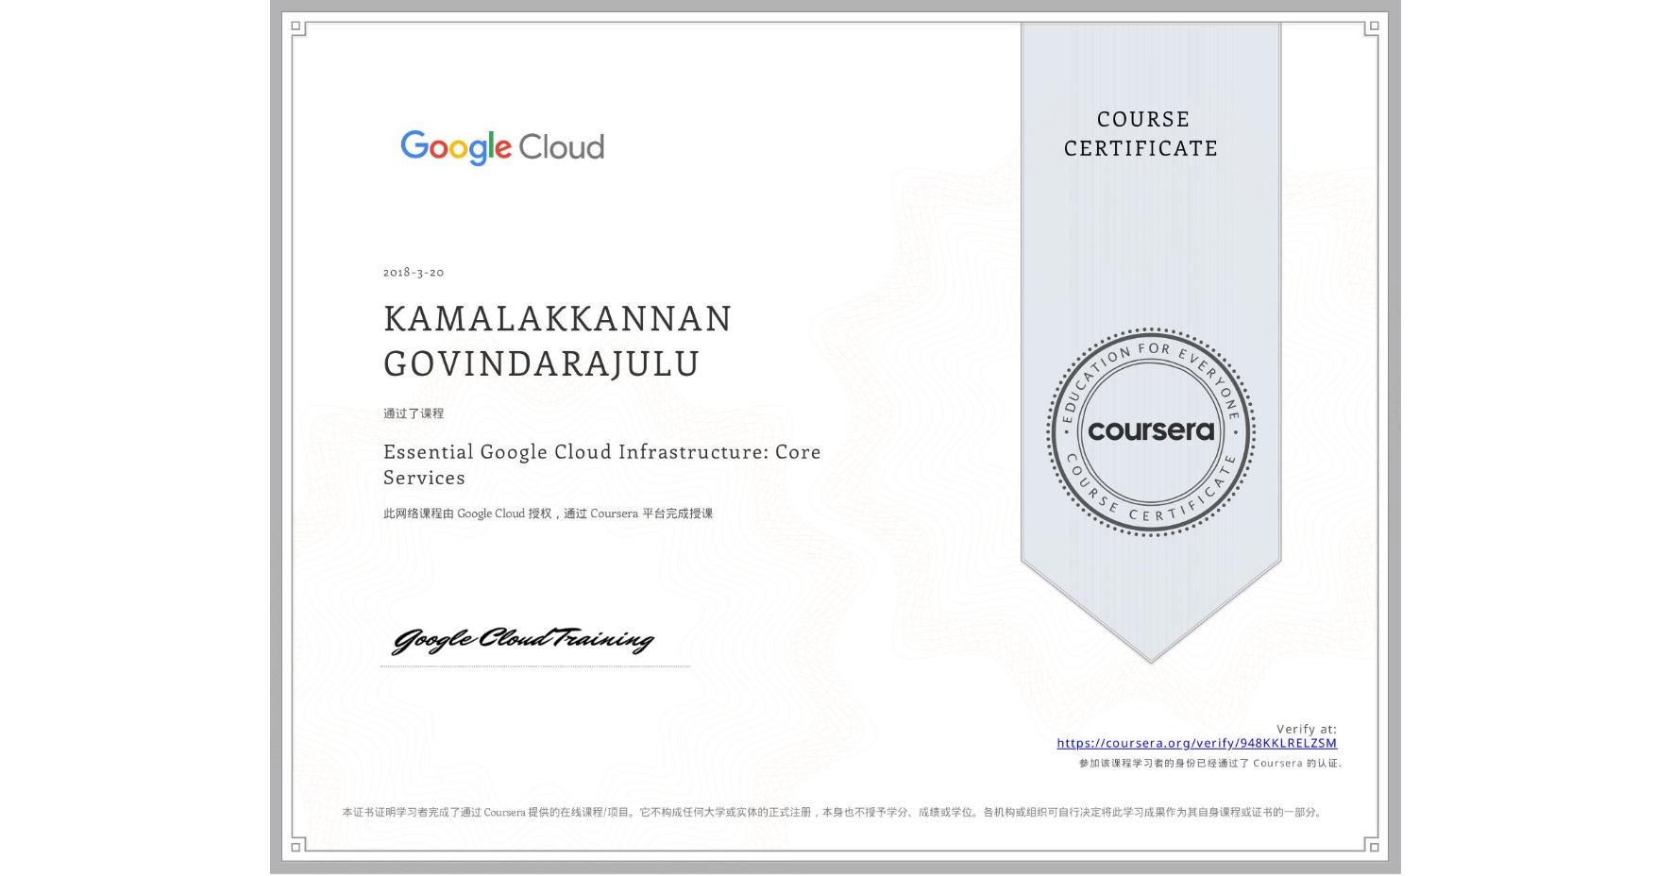This screenshot has height=876, width=1673.
Task: Click the Google Cloud Training signature
Action: pos(523,640)
